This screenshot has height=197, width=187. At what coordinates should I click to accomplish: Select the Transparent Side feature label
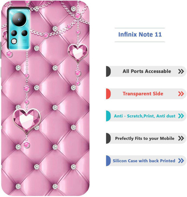click(143, 94)
